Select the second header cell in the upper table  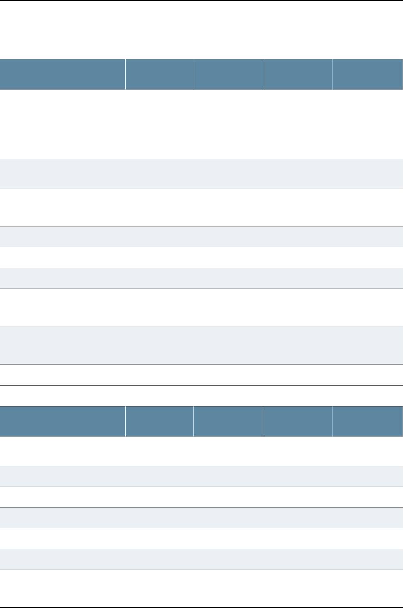[160, 74]
